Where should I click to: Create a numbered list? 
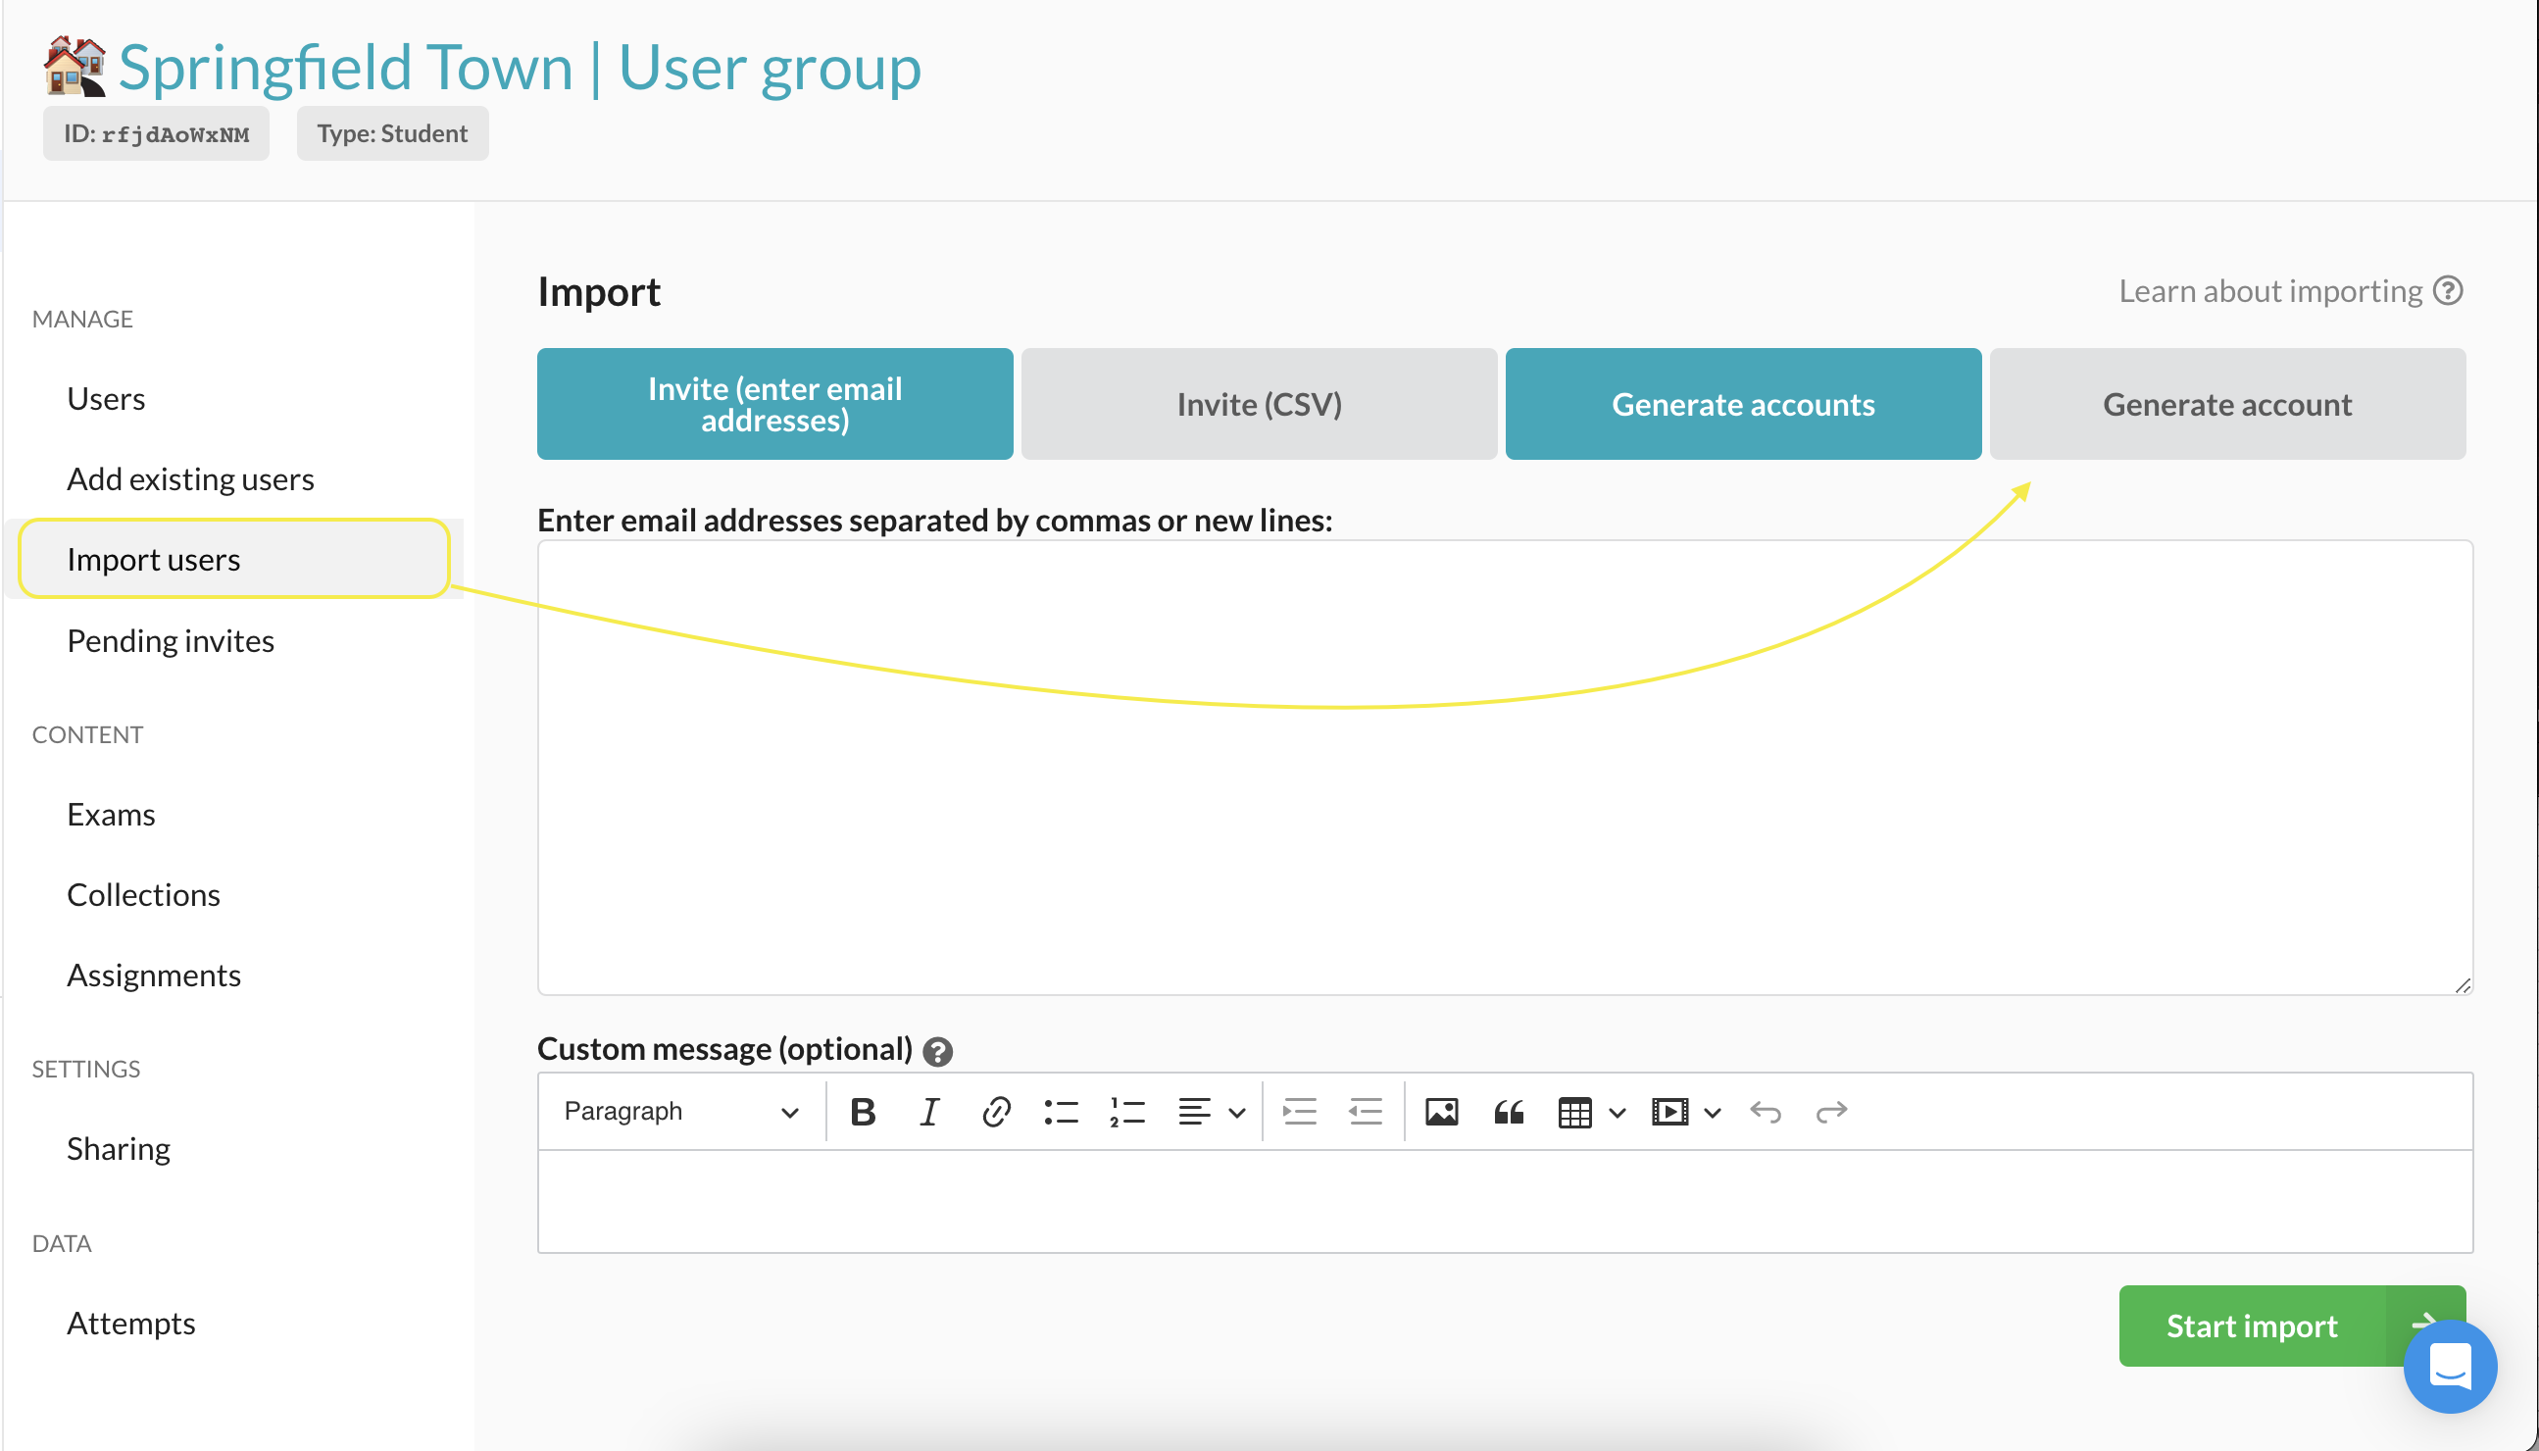pos(1127,1111)
